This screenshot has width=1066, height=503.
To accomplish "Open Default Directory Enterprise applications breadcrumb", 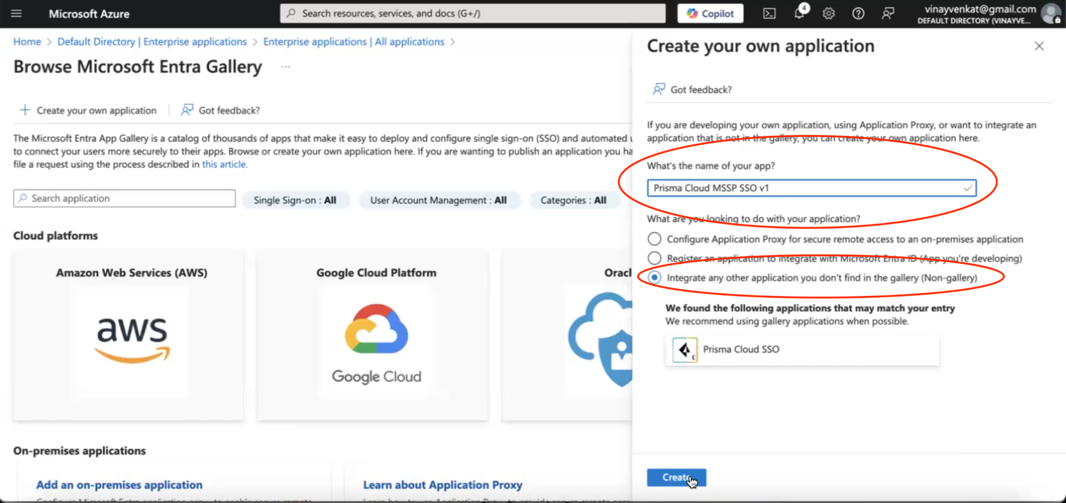I will point(152,42).
